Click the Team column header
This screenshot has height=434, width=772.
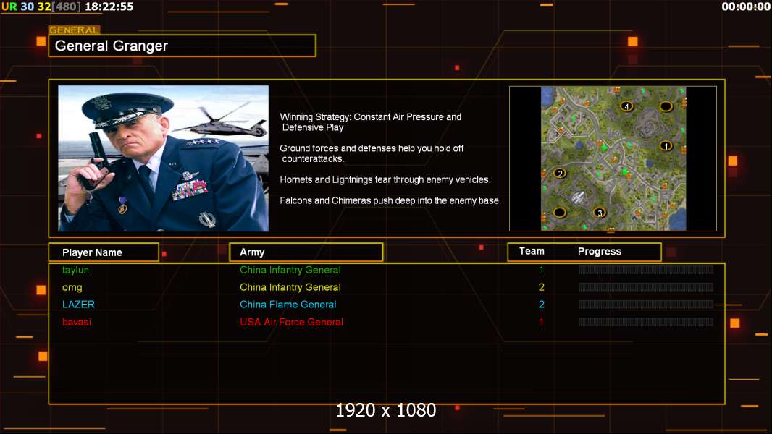pos(532,251)
